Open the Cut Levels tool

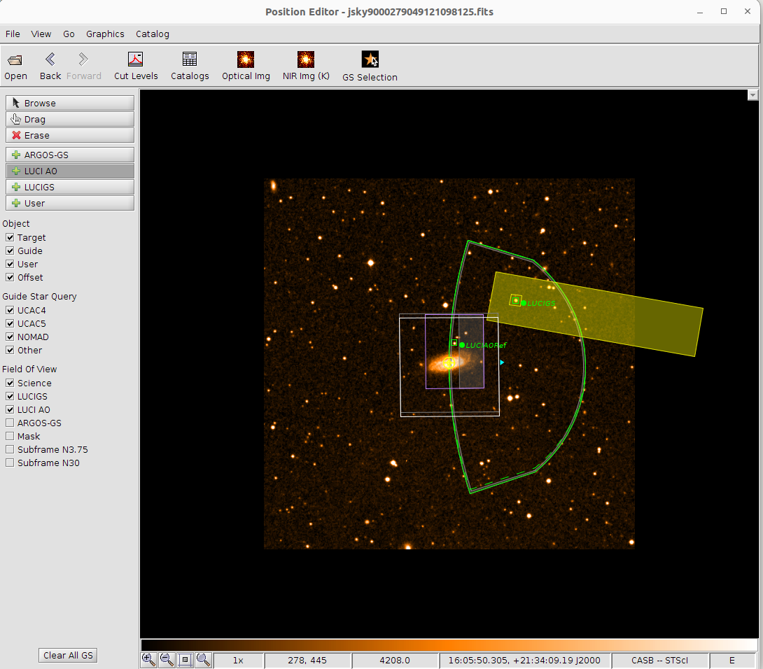click(x=136, y=60)
